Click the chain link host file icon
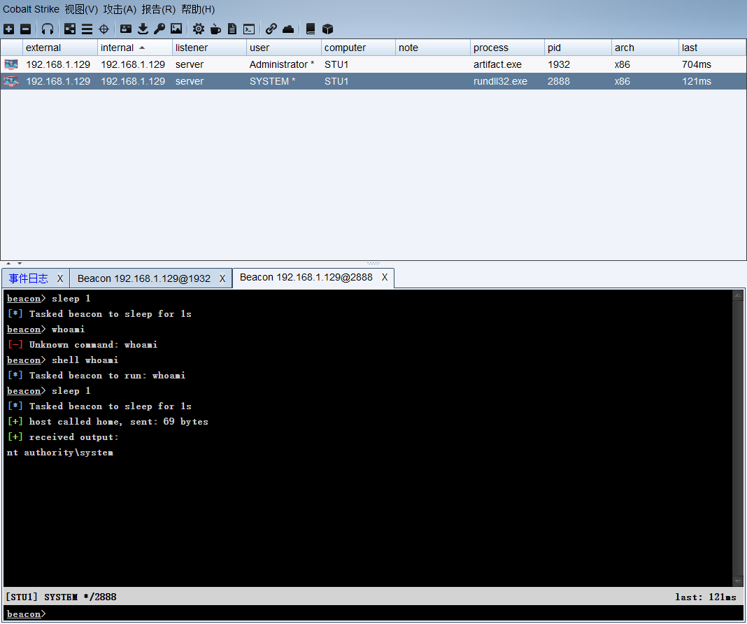 pyautogui.click(x=271, y=29)
